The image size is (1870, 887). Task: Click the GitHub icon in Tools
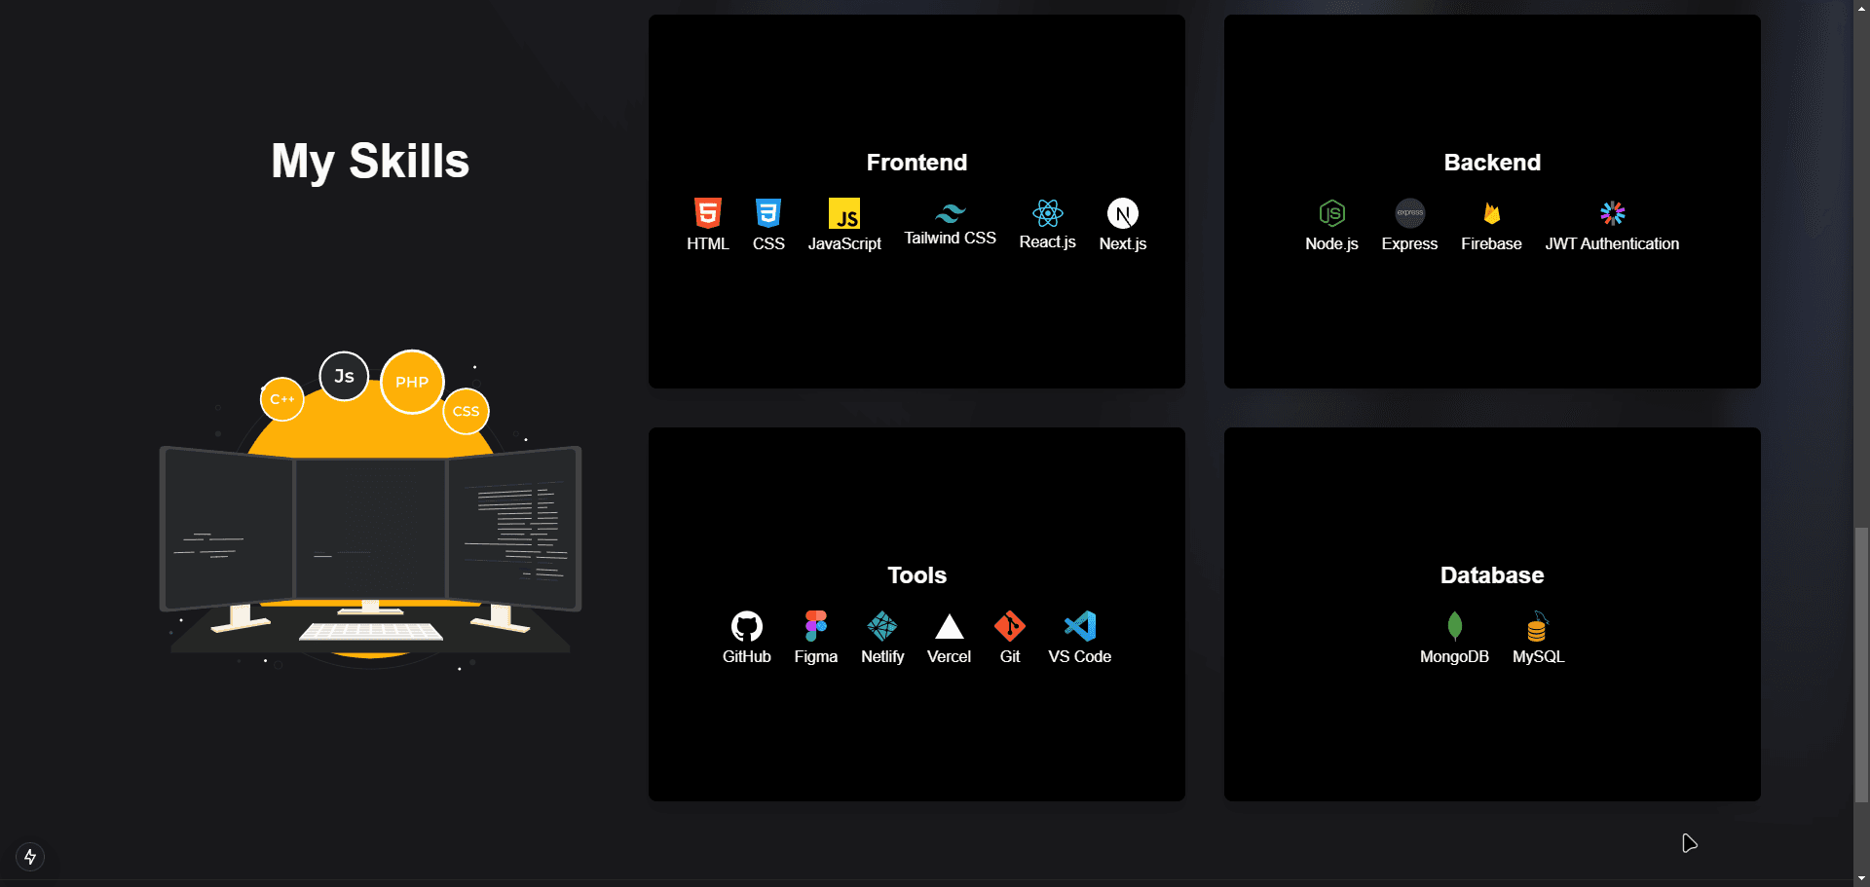pos(746,625)
